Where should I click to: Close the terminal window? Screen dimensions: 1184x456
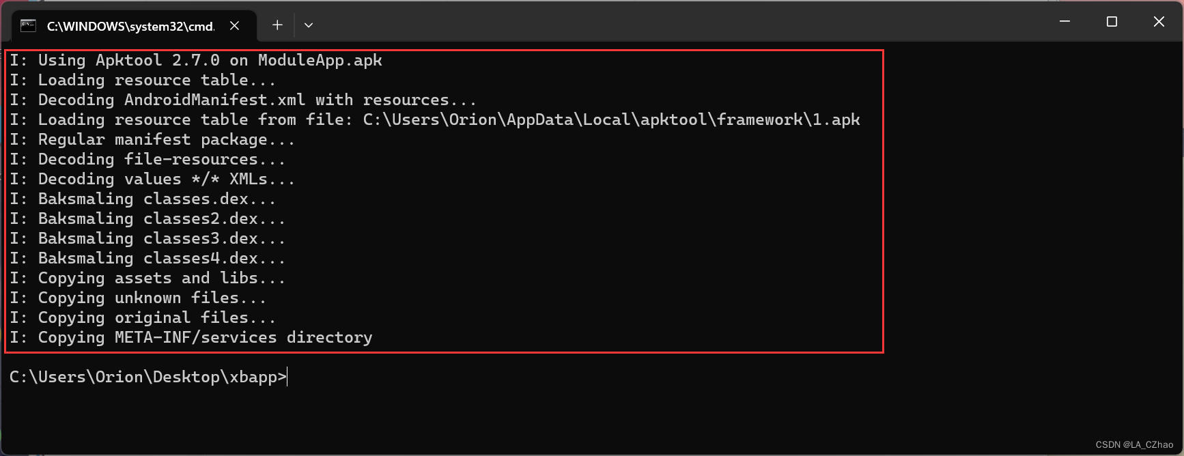click(1159, 22)
